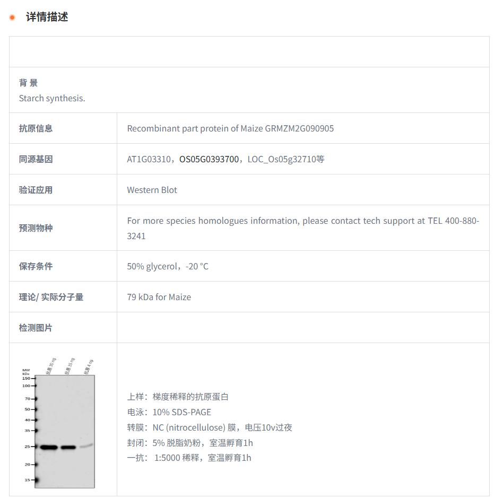Click the 验证应用 row header
495x499 pixels.
tap(36, 190)
